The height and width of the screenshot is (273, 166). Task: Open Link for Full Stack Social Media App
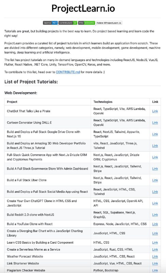[155, 191]
